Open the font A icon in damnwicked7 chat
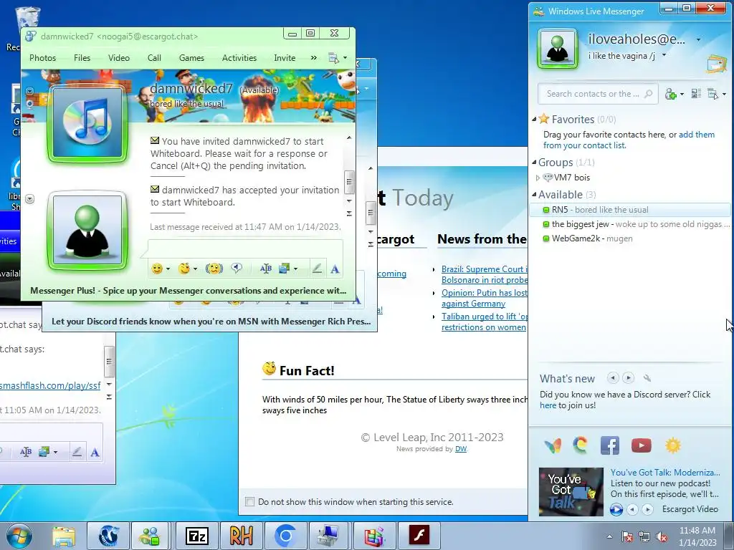The width and height of the screenshot is (734, 550). click(x=335, y=269)
